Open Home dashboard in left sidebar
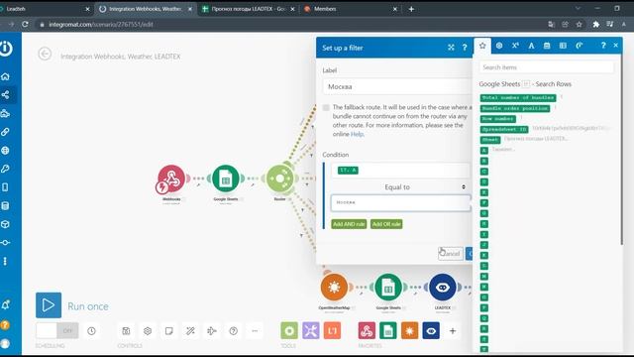The height and width of the screenshot is (357, 634). pyautogui.click(x=5, y=76)
